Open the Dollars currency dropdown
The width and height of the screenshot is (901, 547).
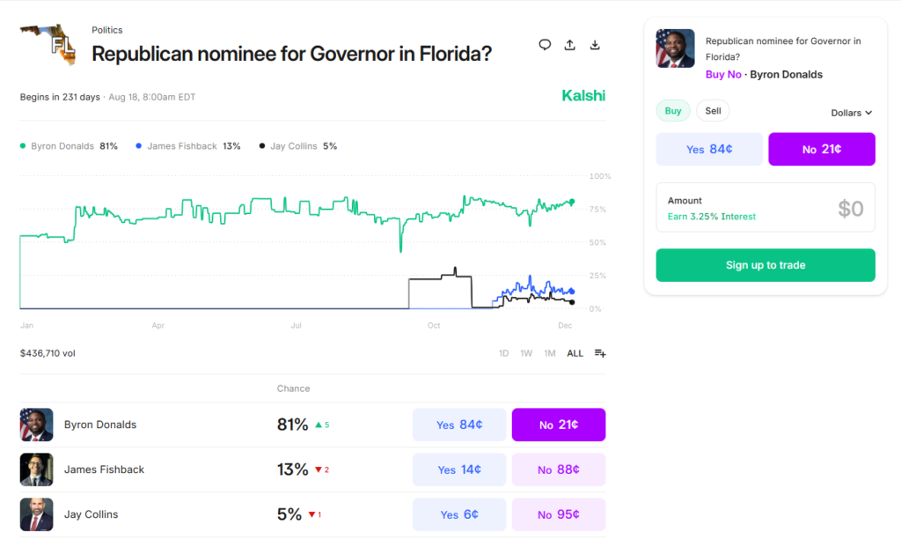pyautogui.click(x=850, y=112)
